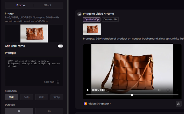This screenshot has height=114, width=184.
Task: Open the Video Enhancer link
Action: (x=99, y=104)
